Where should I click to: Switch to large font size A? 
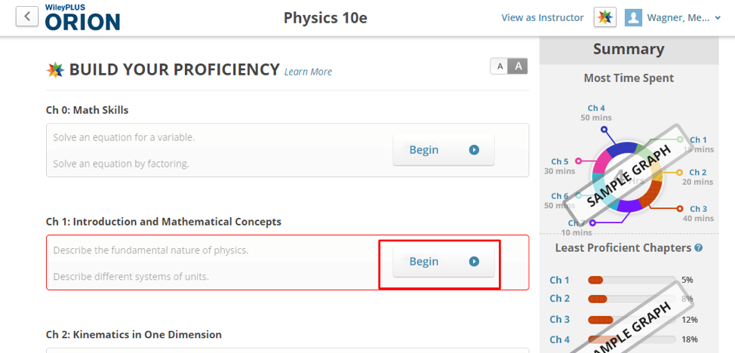tap(518, 66)
